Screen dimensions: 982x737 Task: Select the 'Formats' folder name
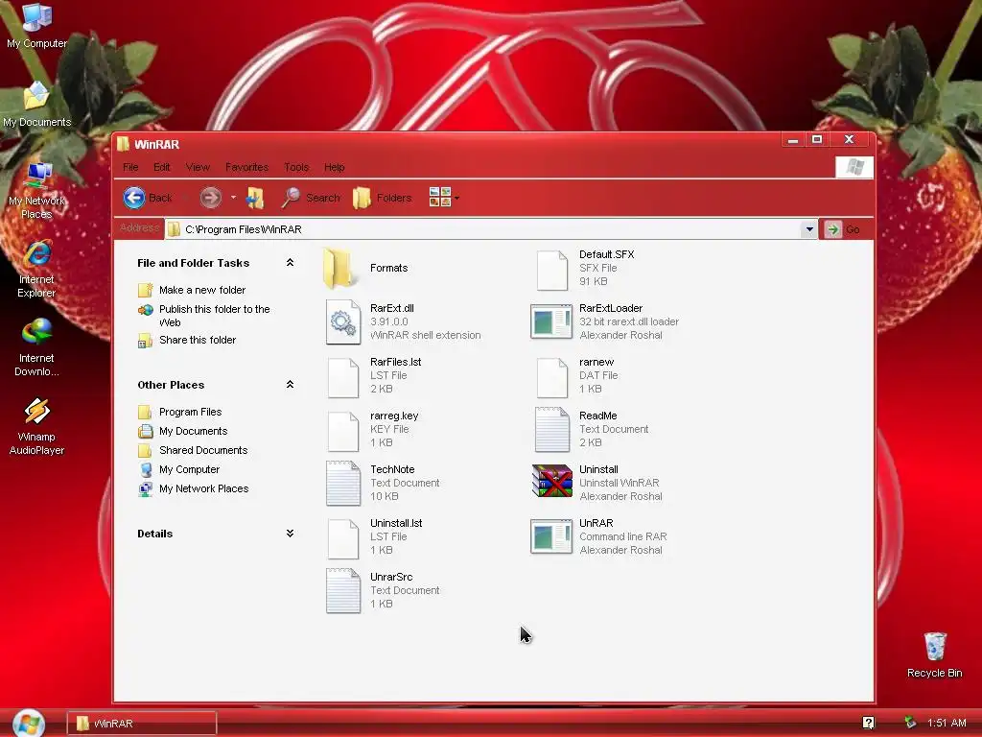pos(389,269)
